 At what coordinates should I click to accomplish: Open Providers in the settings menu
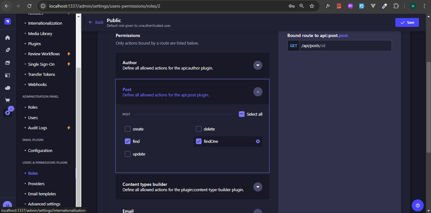(x=36, y=184)
